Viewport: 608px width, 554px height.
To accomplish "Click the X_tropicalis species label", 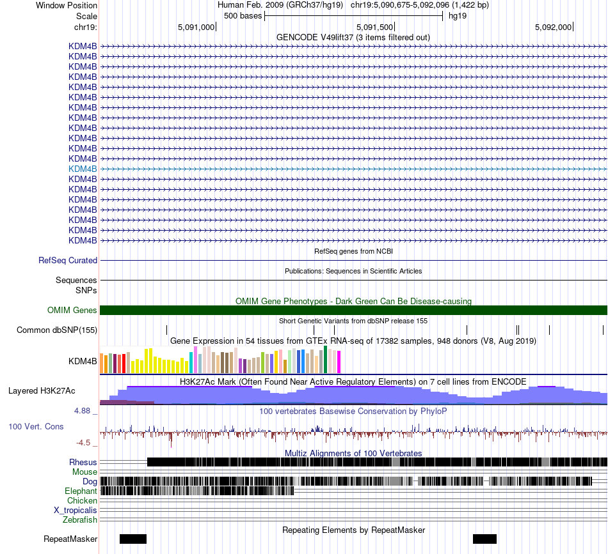I will 76,511.
